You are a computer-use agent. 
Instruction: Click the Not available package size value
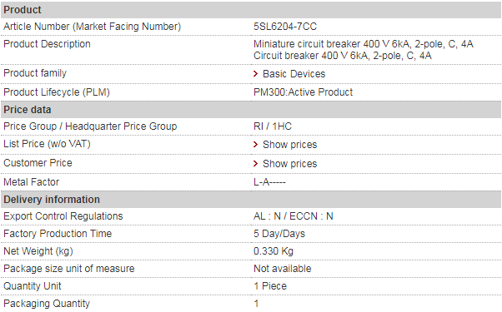[282, 269]
